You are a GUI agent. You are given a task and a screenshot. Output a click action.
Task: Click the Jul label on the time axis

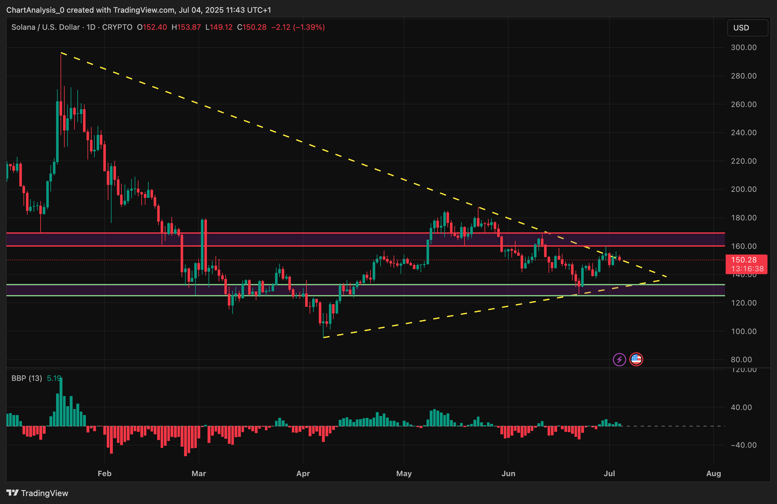pyautogui.click(x=609, y=473)
